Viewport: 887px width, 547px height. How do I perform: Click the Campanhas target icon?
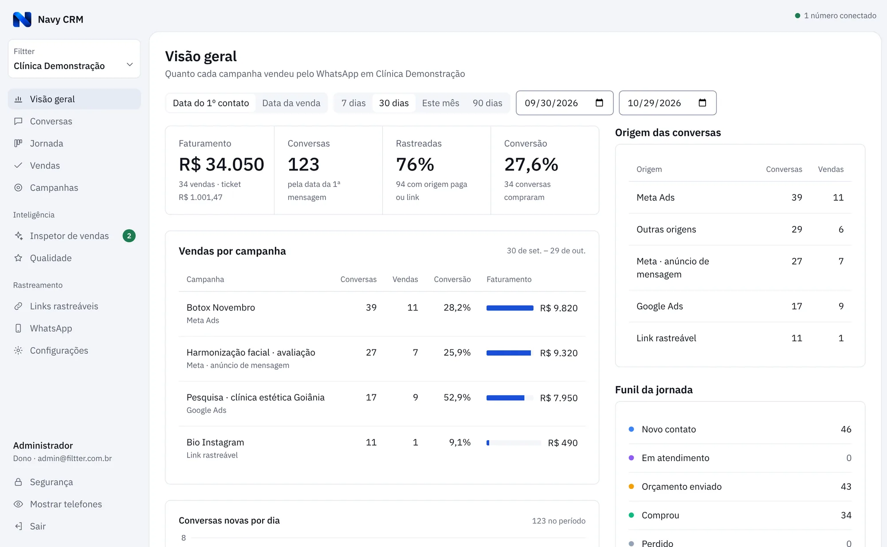click(x=18, y=188)
